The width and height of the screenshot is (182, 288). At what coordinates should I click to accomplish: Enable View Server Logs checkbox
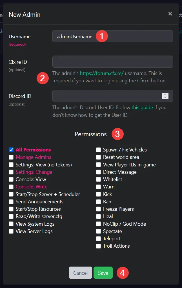(x=11, y=231)
